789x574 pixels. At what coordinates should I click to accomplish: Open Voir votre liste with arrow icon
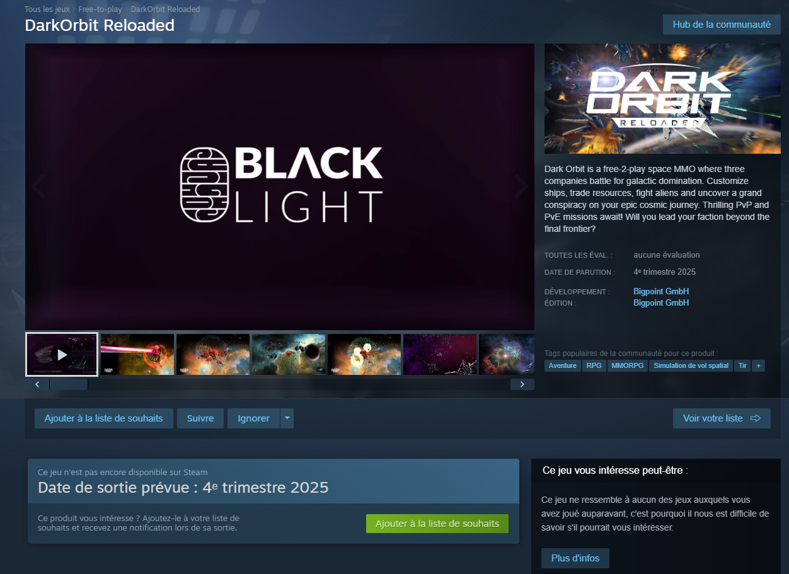pos(722,418)
